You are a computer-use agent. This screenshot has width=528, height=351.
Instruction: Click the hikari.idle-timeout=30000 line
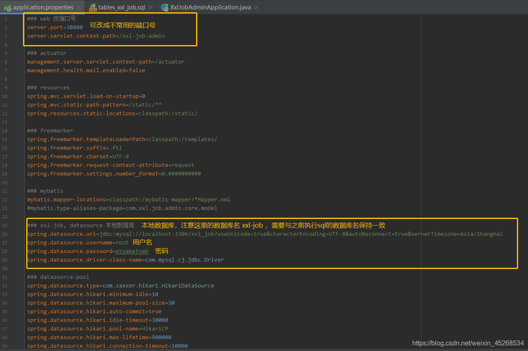point(98,320)
